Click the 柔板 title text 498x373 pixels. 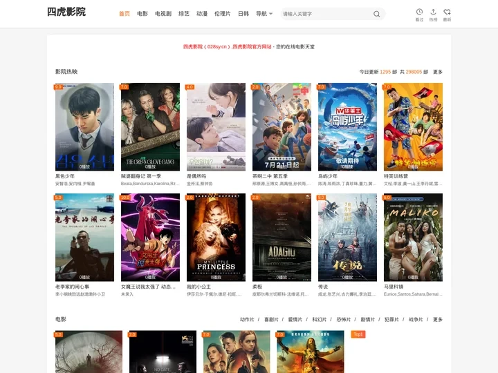[257, 287]
